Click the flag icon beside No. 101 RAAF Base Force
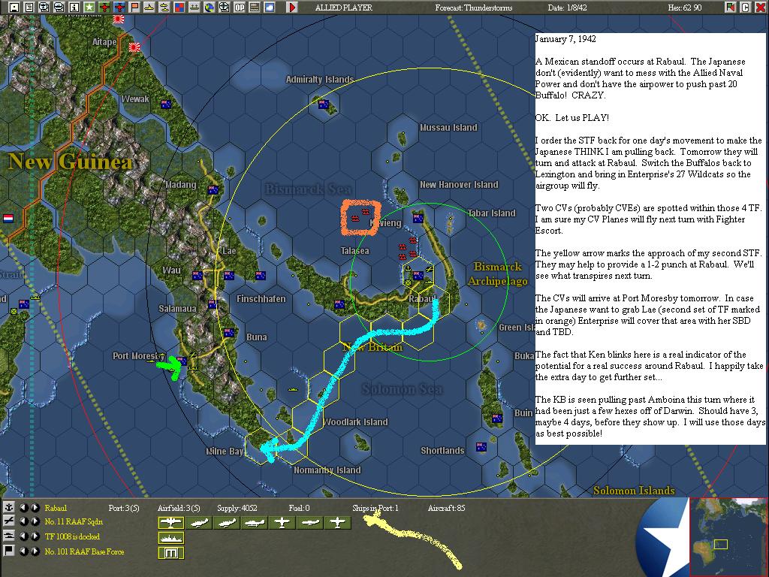769x577 pixels. (9, 551)
